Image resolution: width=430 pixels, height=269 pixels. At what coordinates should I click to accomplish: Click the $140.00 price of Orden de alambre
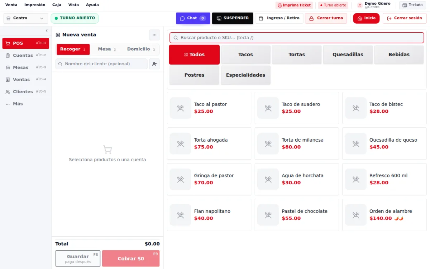click(x=381, y=218)
